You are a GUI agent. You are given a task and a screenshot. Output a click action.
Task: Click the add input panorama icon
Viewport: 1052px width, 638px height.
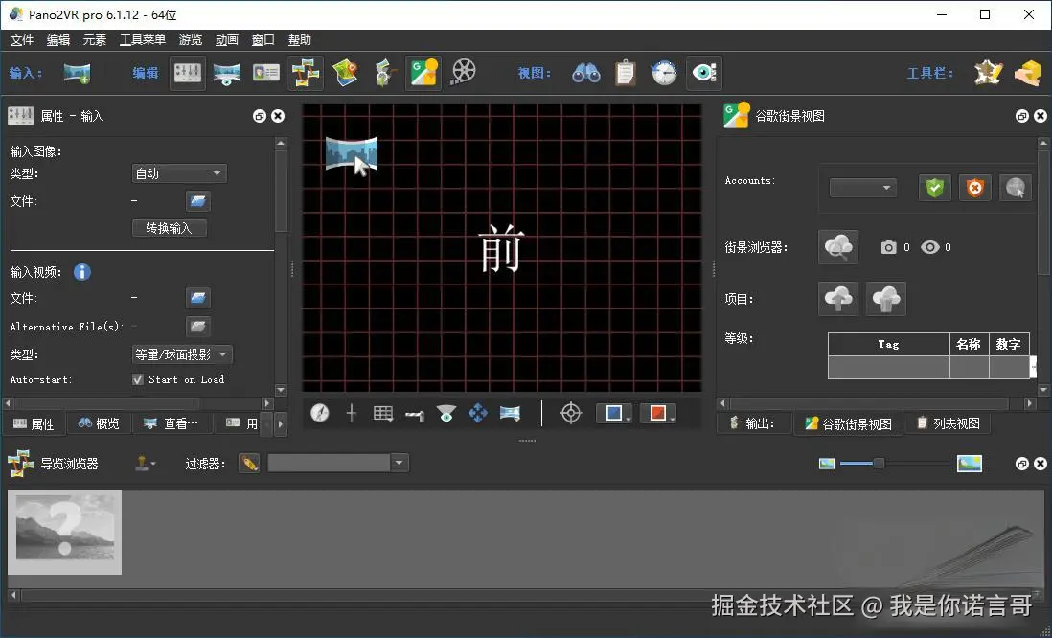pyautogui.click(x=78, y=73)
